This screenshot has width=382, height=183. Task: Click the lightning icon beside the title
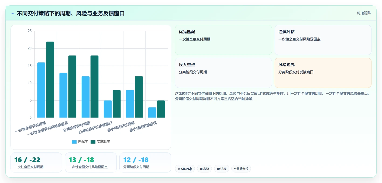[x=13, y=13]
